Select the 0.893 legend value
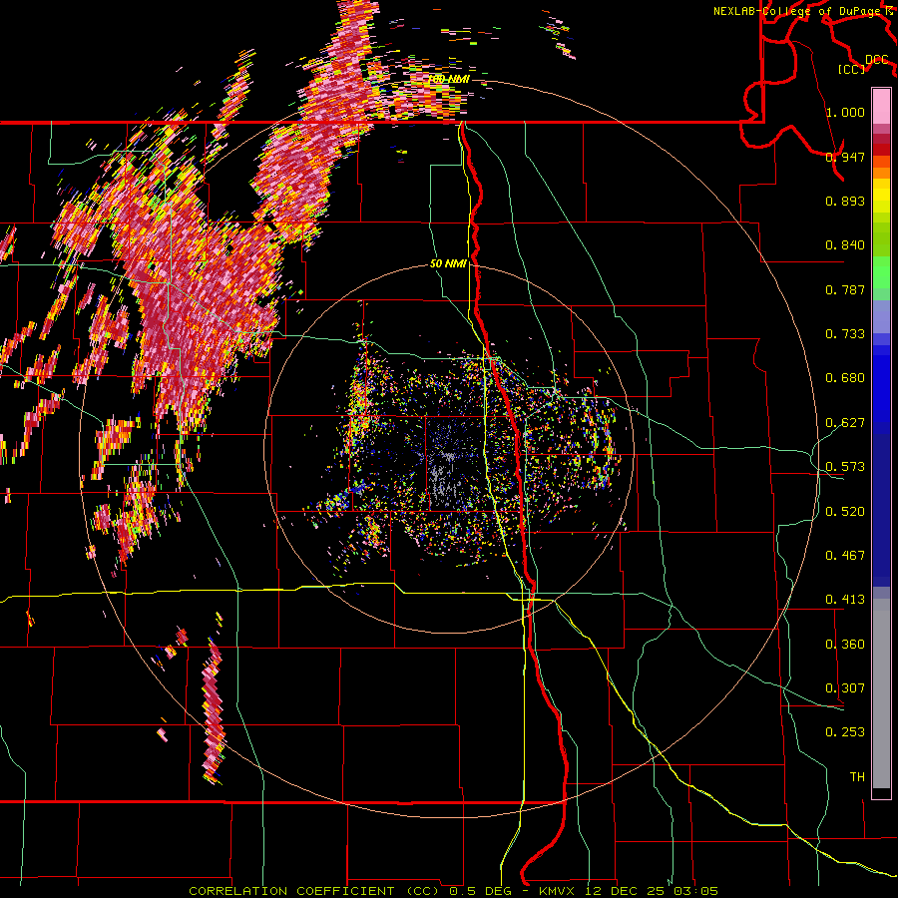The width and height of the screenshot is (898, 898). 845,201
